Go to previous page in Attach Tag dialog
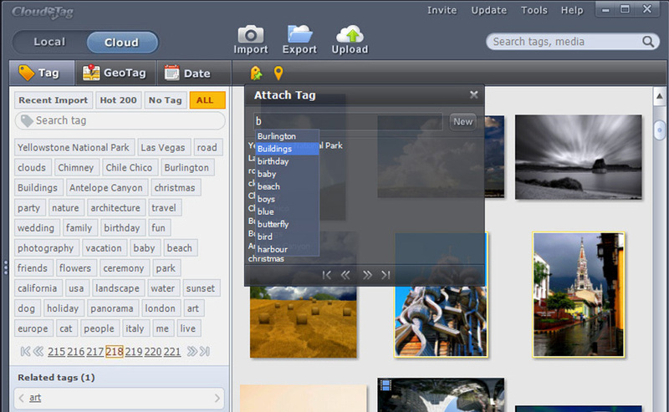Viewport: 669px width, 412px height. click(345, 275)
